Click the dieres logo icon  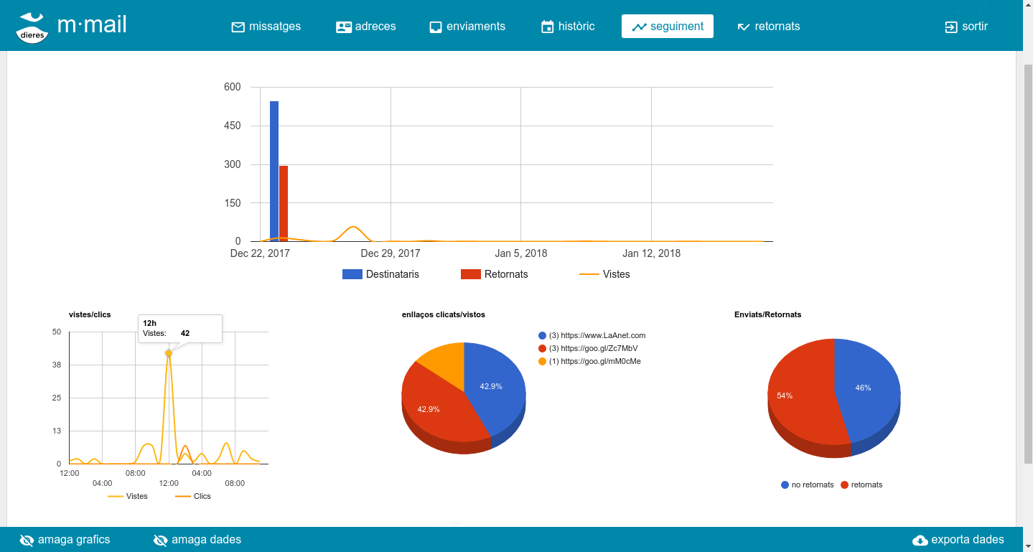coord(33,27)
